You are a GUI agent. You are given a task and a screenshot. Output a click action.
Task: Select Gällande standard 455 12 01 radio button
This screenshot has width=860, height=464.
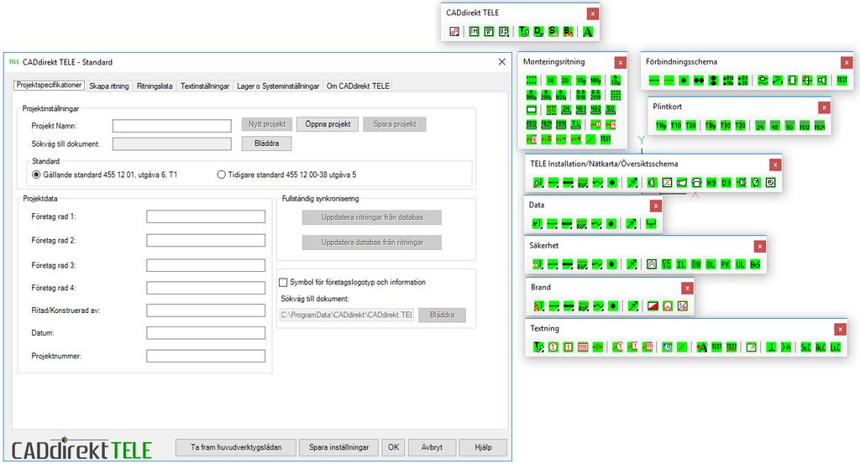(x=36, y=175)
